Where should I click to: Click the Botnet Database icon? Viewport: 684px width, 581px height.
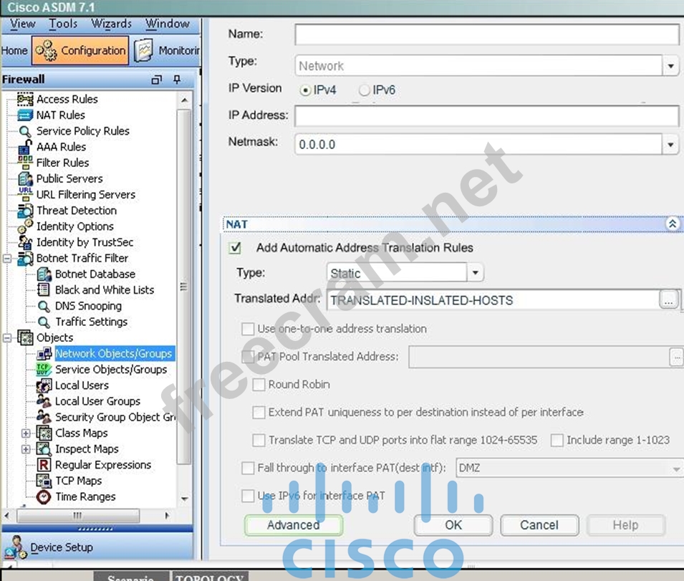coord(44,274)
